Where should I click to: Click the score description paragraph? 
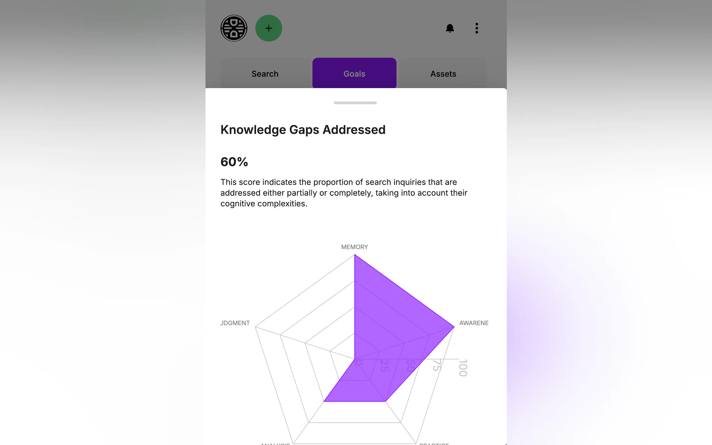pos(343,193)
